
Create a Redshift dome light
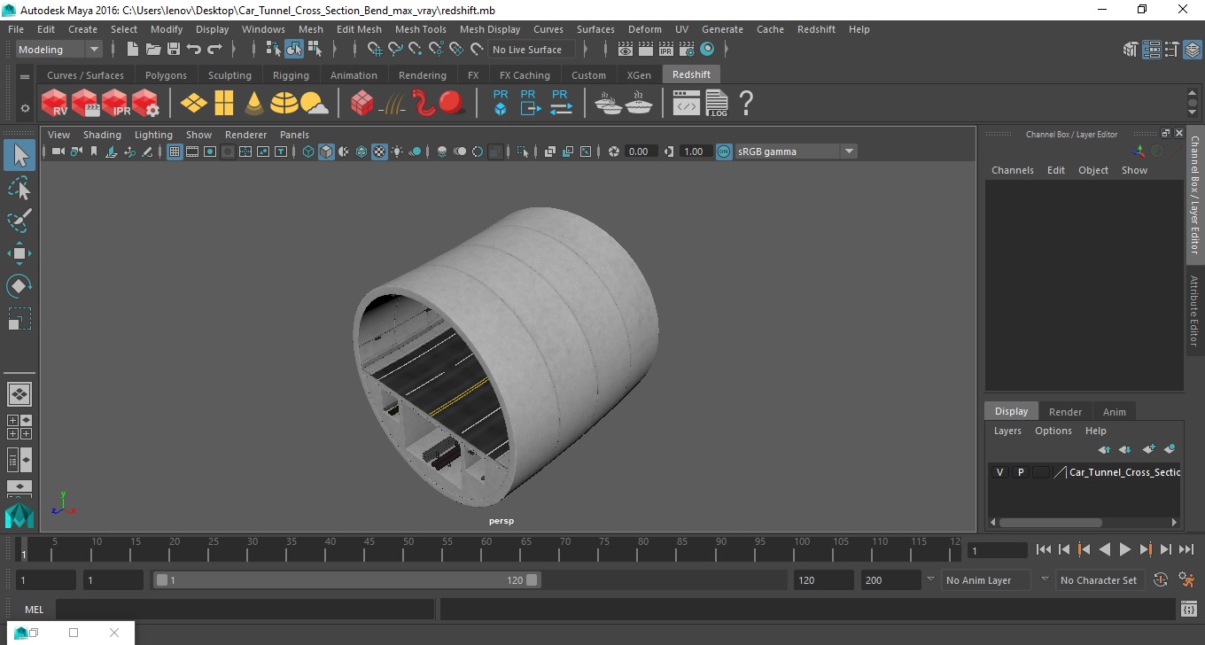[x=284, y=104]
